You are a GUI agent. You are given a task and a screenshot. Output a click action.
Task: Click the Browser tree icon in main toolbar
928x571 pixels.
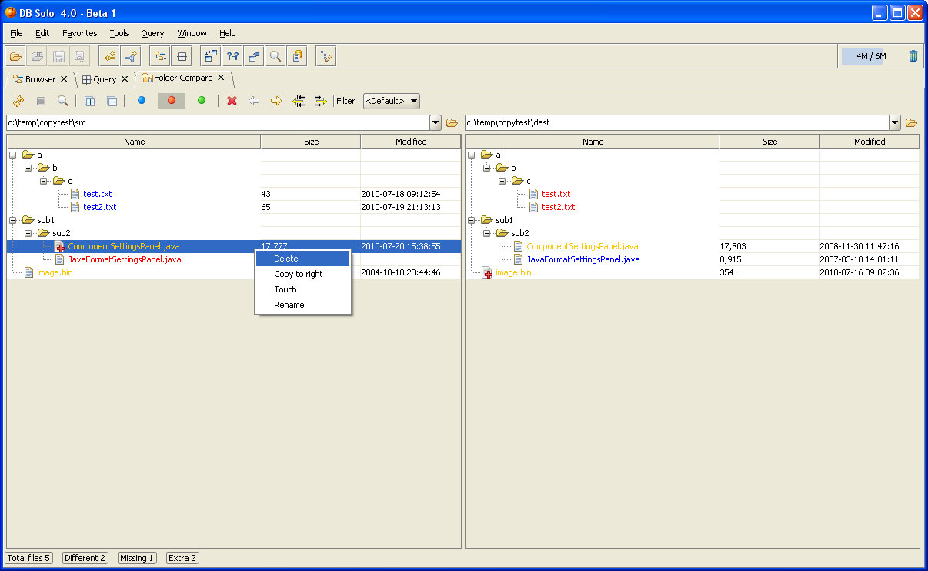point(160,55)
